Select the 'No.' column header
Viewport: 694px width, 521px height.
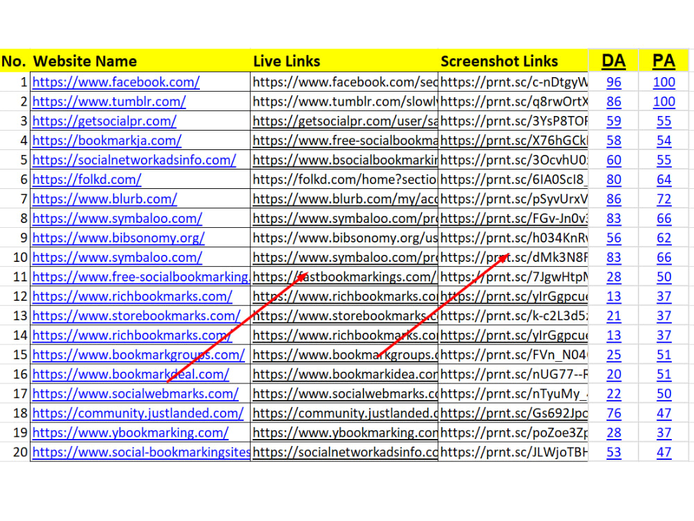[14, 61]
